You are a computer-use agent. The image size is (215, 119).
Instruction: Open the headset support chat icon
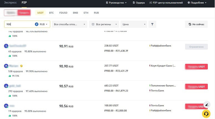tap(206, 114)
